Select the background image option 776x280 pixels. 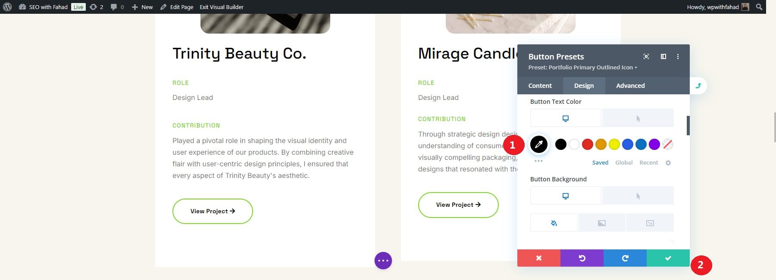pos(650,222)
